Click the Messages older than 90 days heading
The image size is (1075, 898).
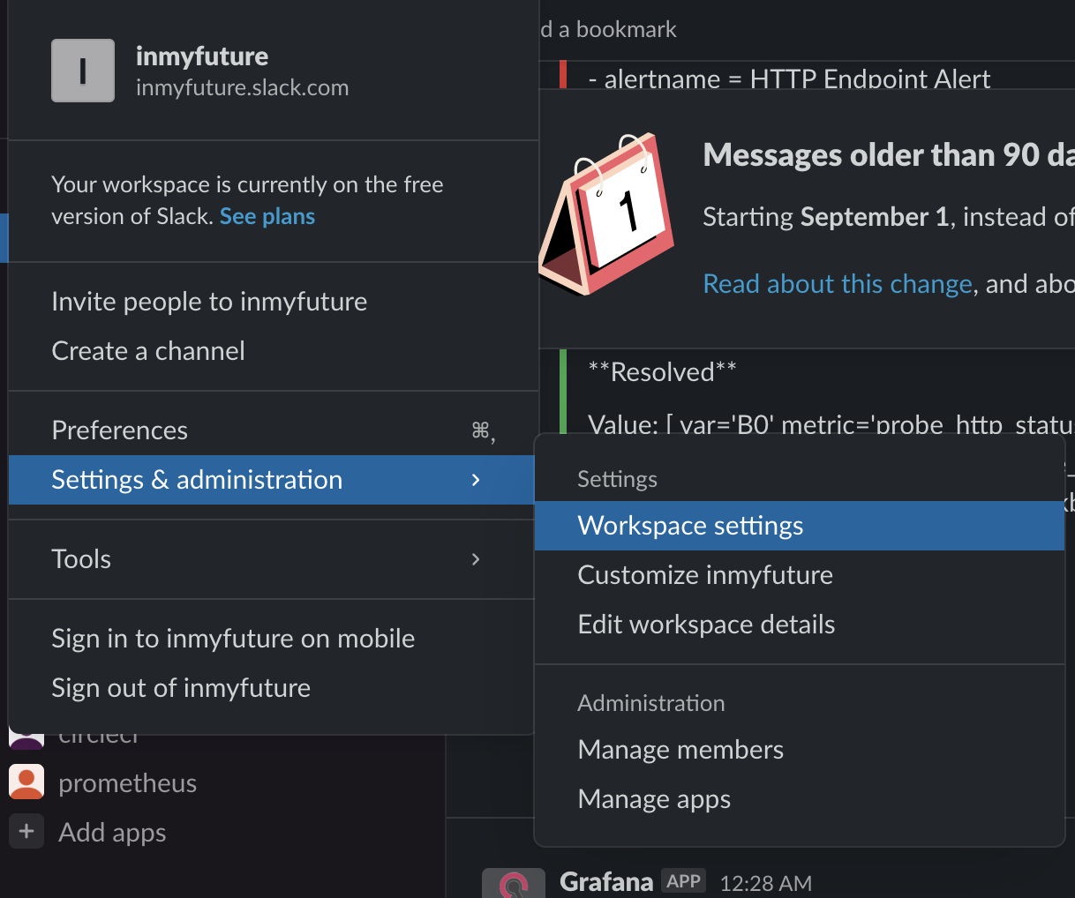pyautogui.click(x=889, y=155)
